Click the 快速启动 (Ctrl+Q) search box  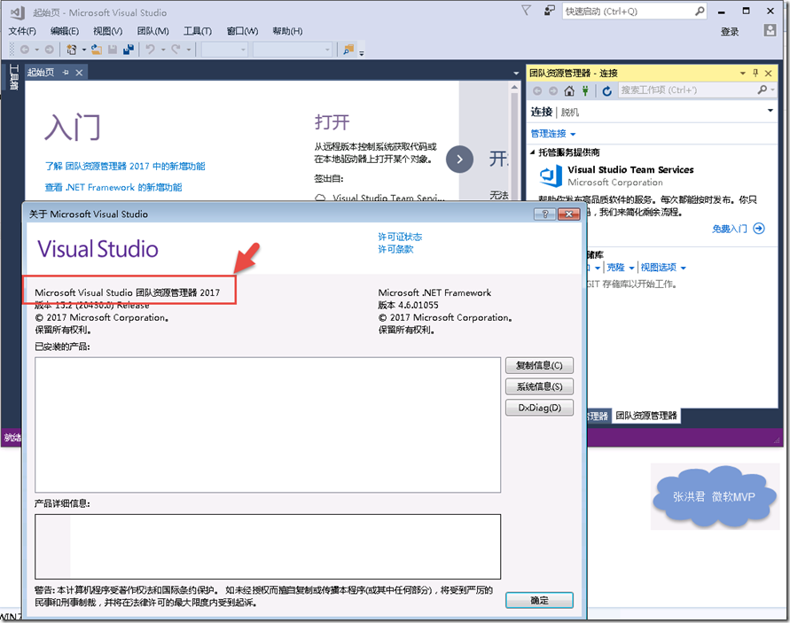(x=634, y=12)
